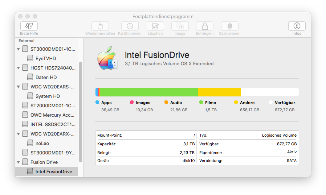Click the orange Audio legend dot

(x=166, y=102)
